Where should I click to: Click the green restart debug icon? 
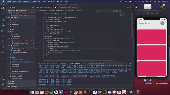click(x=114, y=11)
